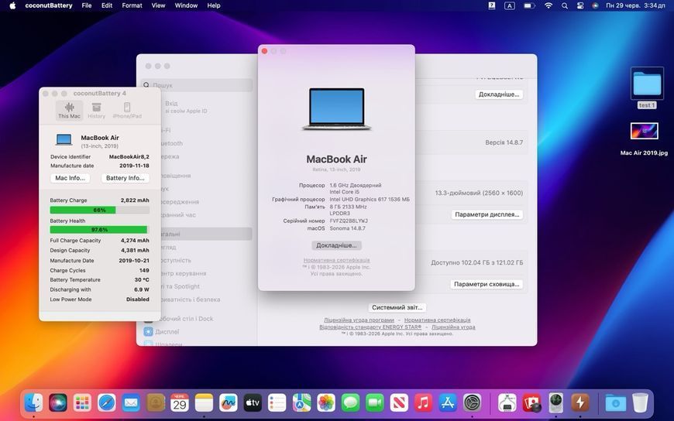The width and height of the screenshot is (674, 421).
Task: Open the View menu
Action: click(x=158, y=5)
